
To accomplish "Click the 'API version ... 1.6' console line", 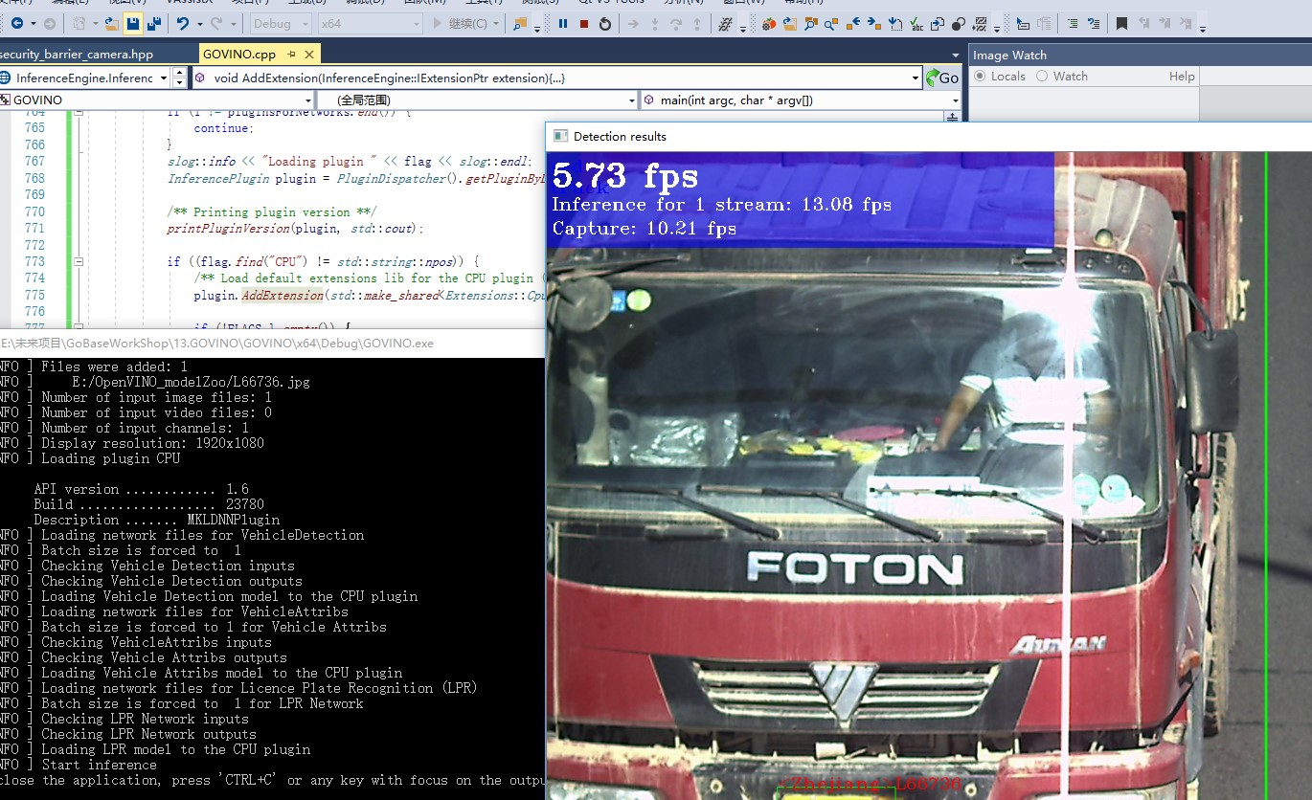I will [141, 489].
